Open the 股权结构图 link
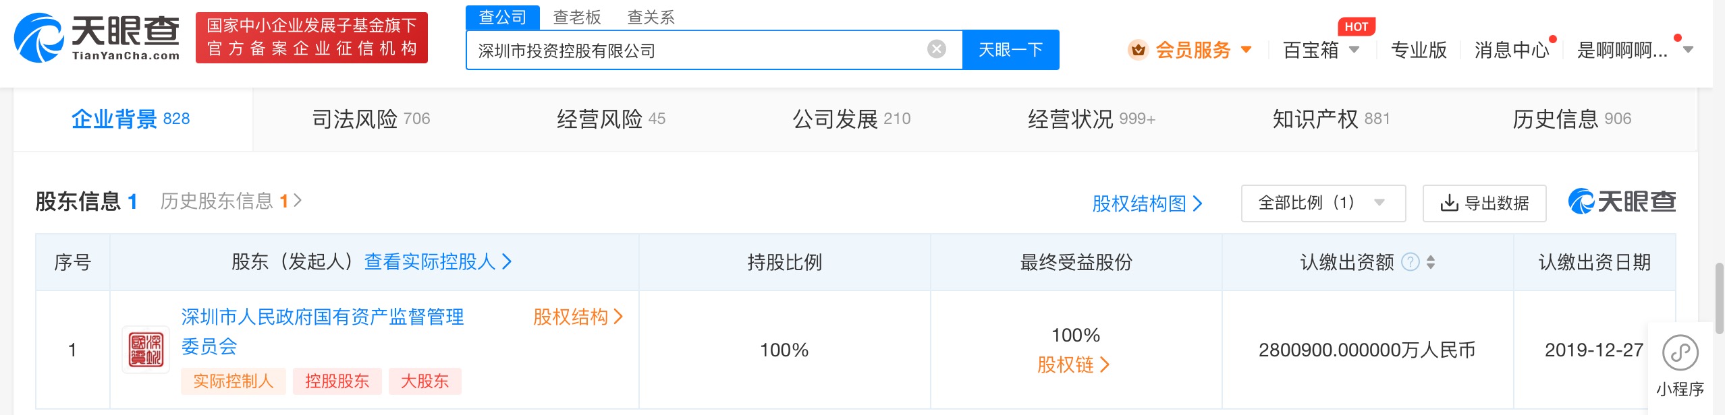The width and height of the screenshot is (1725, 415). 1147,203
